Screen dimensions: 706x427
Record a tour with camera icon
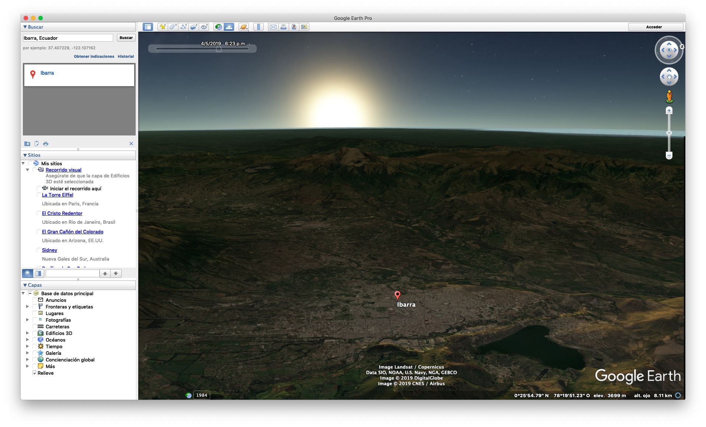(204, 27)
